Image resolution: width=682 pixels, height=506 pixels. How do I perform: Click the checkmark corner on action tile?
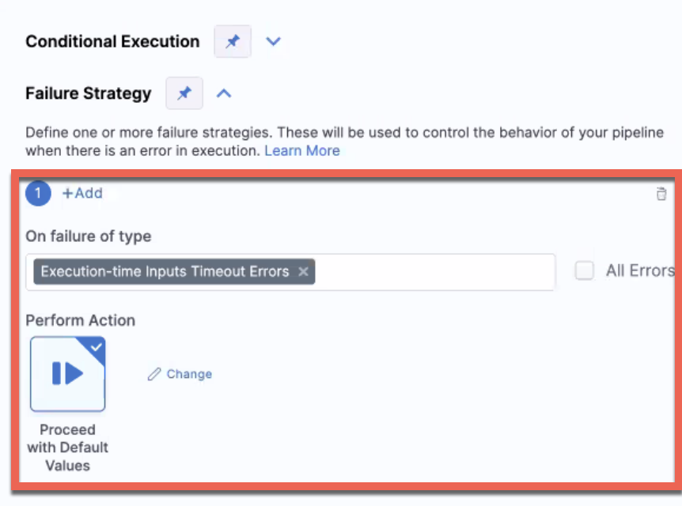(x=96, y=346)
